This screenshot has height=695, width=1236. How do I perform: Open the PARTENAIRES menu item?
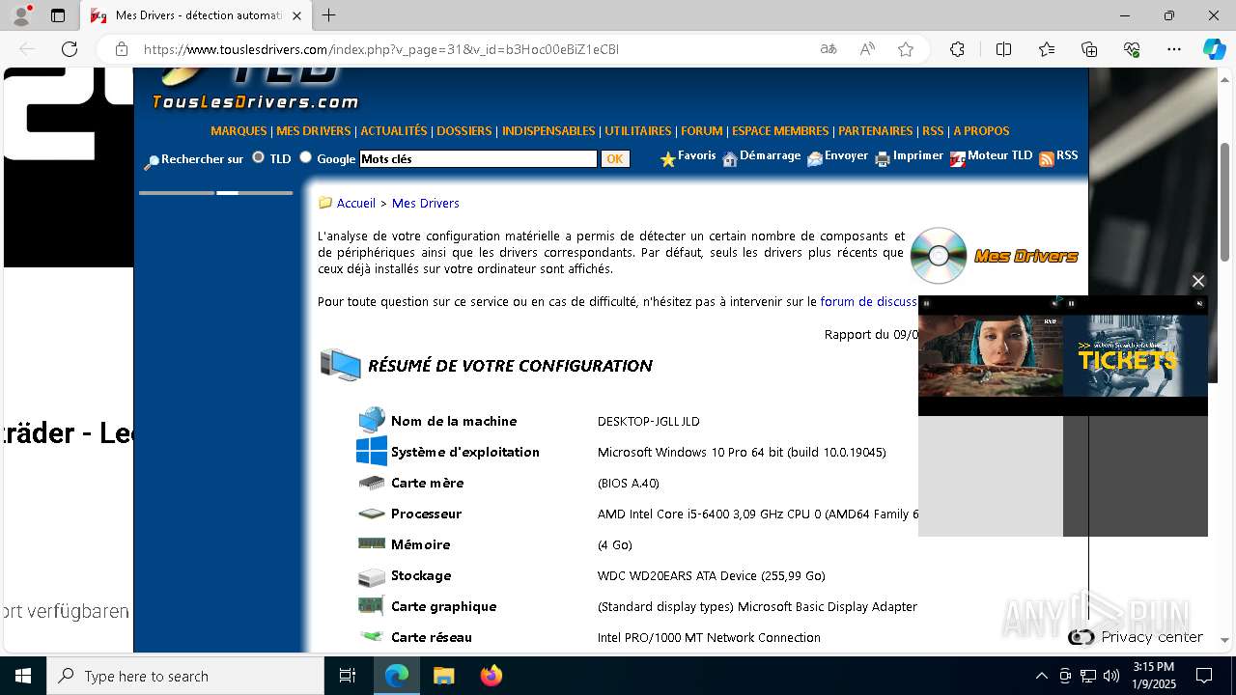tap(876, 131)
